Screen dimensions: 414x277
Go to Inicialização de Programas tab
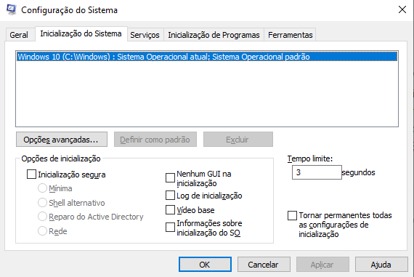(214, 35)
